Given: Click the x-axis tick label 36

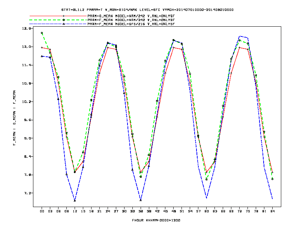Looking at the screenshot, I should click(x=141, y=211).
